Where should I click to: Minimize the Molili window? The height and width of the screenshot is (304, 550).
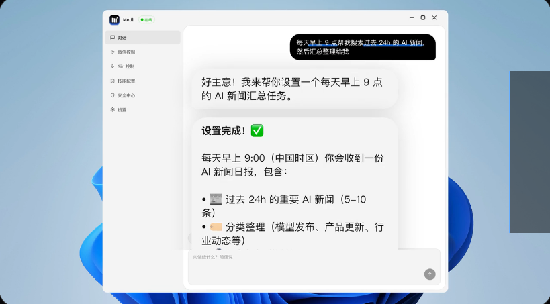click(x=411, y=17)
